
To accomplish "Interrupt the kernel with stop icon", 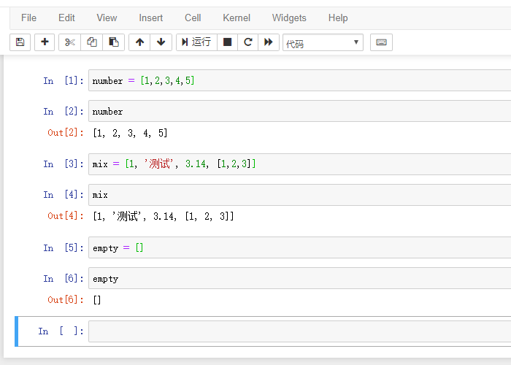I will click(228, 42).
